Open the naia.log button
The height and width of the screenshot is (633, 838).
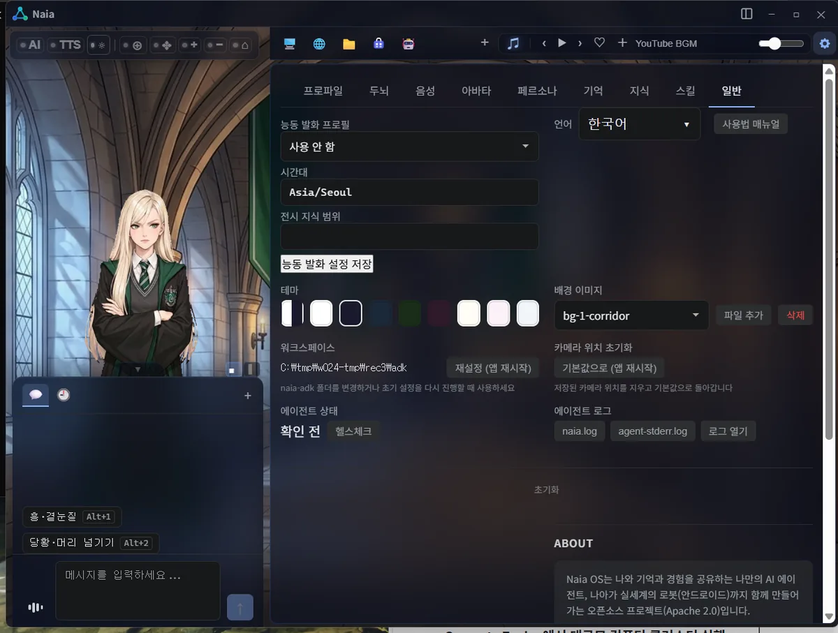pyautogui.click(x=580, y=431)
